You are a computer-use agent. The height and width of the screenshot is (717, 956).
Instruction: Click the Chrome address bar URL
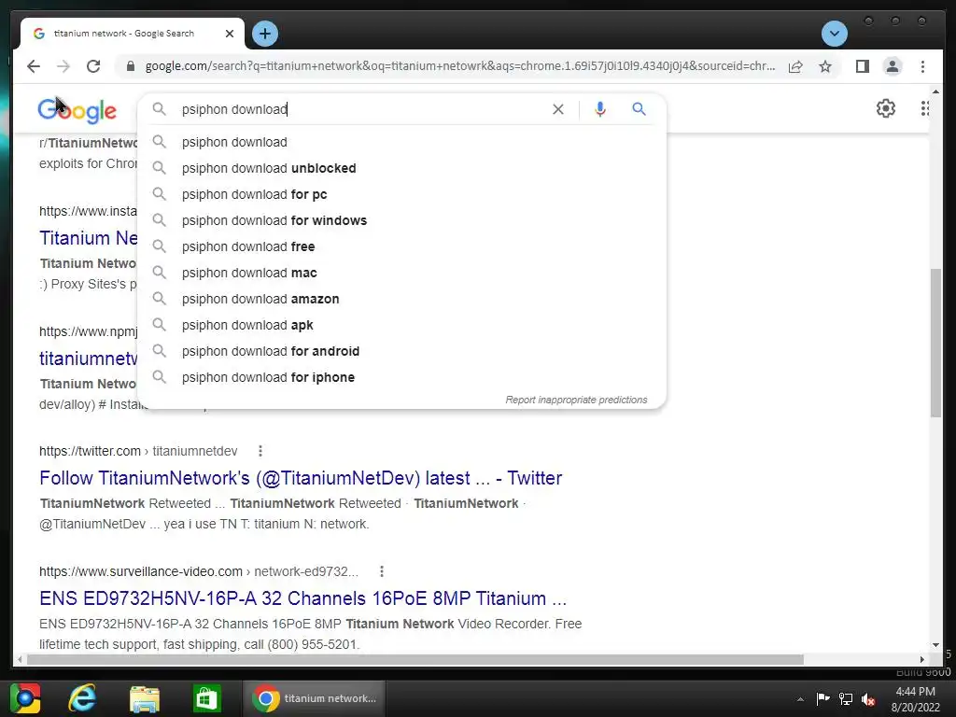point(460,66)
